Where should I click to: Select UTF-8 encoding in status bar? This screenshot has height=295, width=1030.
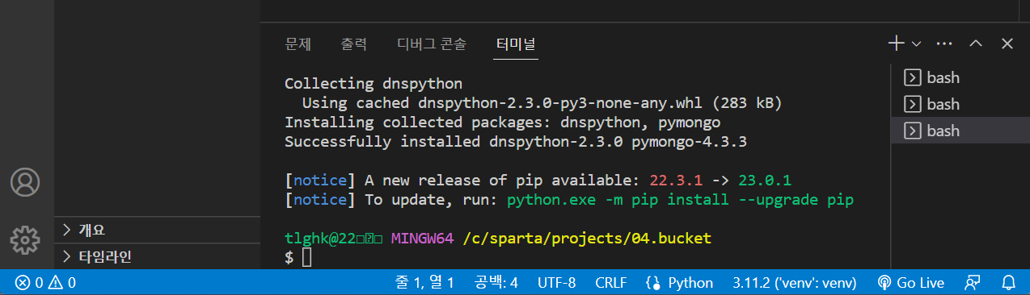coord(556,283)
